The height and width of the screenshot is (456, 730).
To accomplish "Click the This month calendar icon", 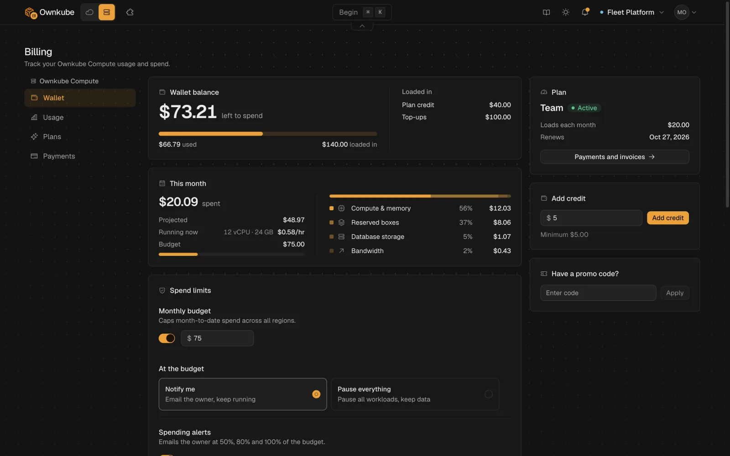I will coord(162,183).
